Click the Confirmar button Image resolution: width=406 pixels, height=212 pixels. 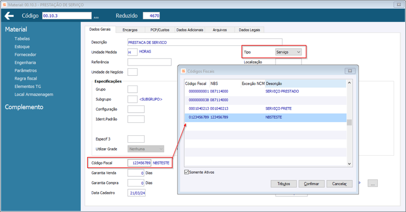[x=311, y=184]
